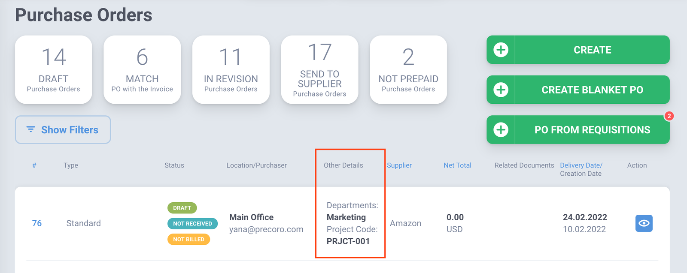
Task: Filter by 14 Draft purchase orders card
Action: click(54, 69)
